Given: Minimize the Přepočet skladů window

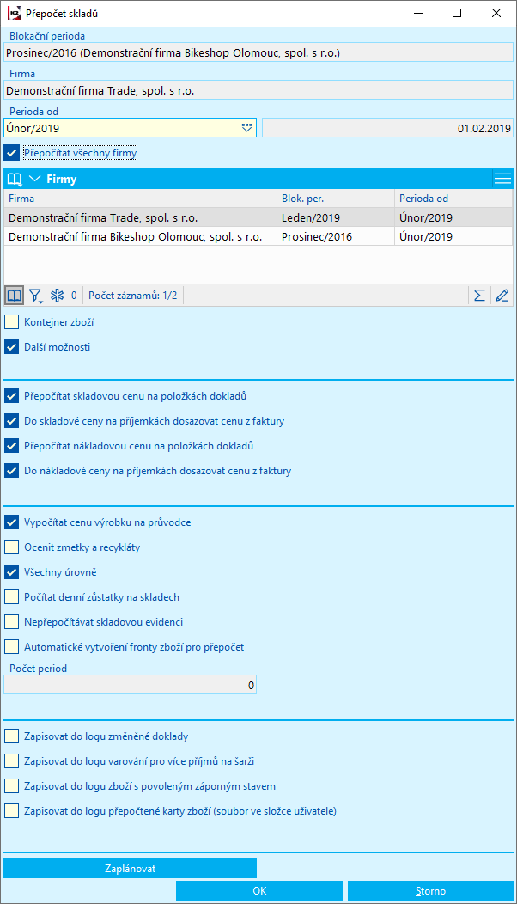Looking at the screenshot, I should pos(418,13).
